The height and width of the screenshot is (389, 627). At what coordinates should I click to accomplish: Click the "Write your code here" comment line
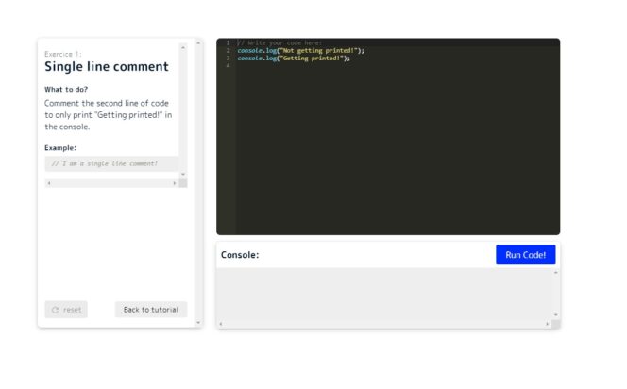280,42
